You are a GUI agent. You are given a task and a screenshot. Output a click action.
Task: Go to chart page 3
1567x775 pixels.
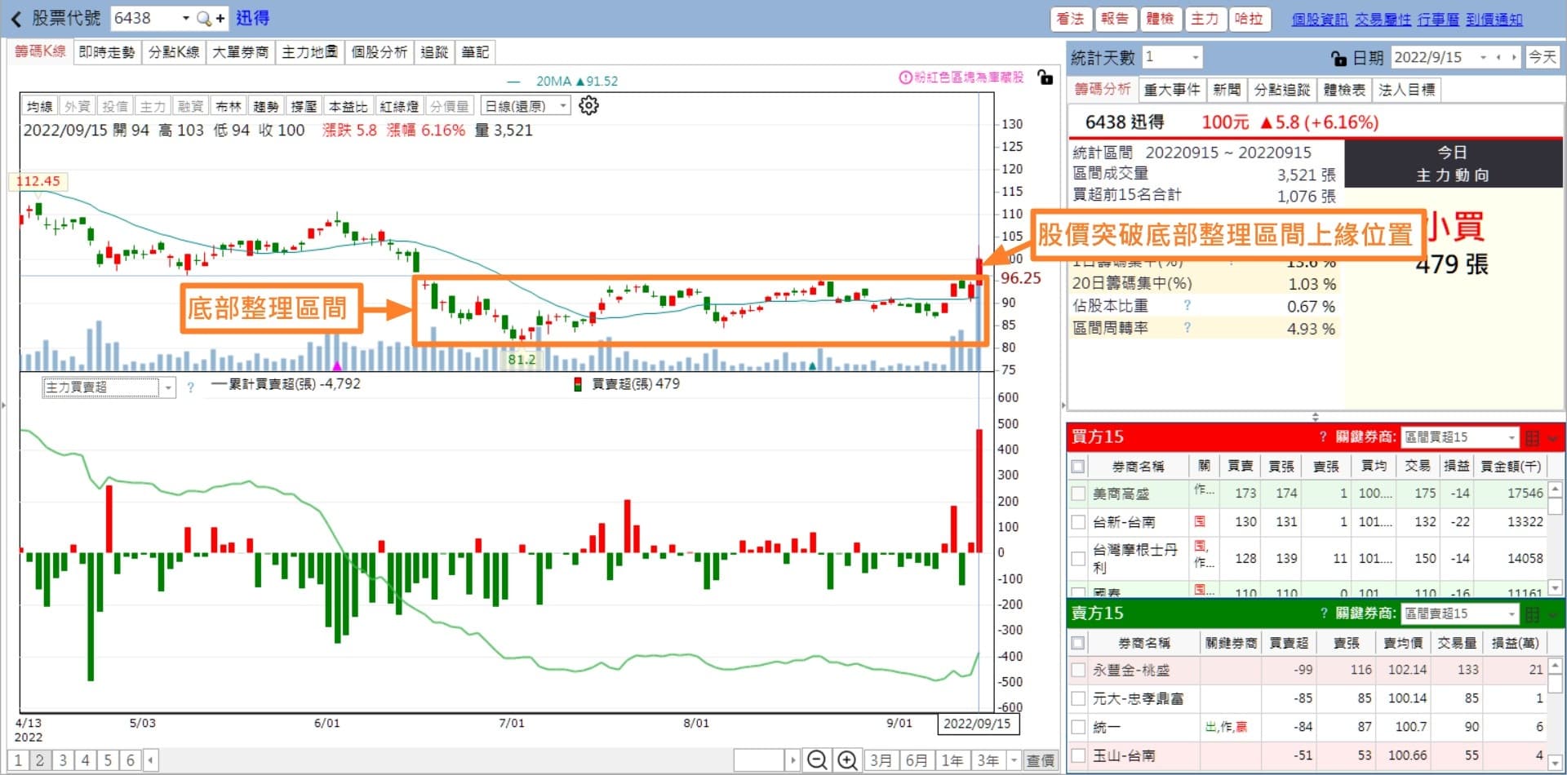pyautogui.click(x=62, y=760)
